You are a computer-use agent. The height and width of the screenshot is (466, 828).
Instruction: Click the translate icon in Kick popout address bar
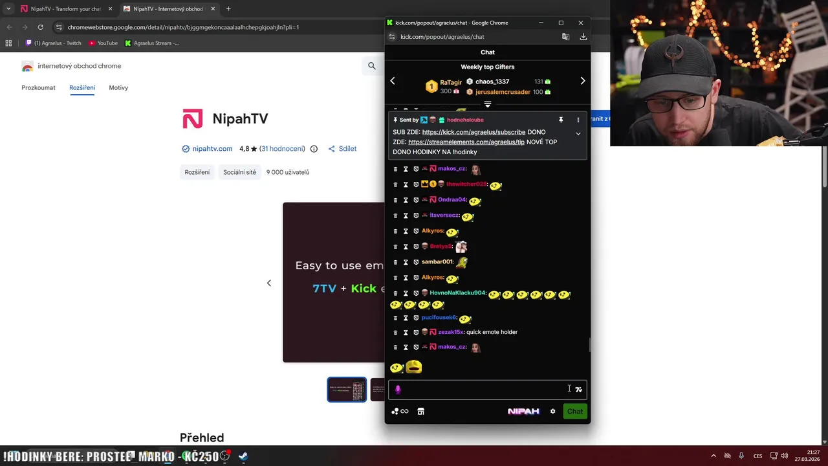[565, 37]
